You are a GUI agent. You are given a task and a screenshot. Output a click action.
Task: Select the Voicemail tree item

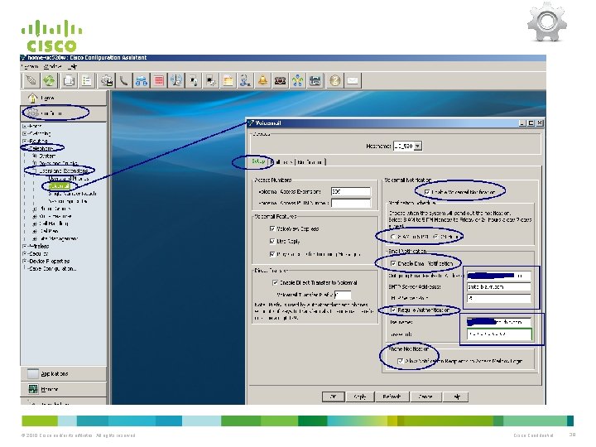[x=60, y=186]
